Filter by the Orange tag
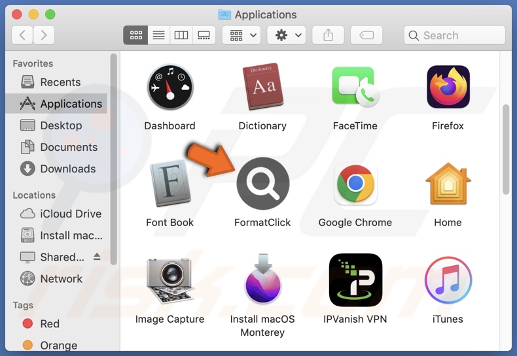517x356 pixels. click(56, 345)
